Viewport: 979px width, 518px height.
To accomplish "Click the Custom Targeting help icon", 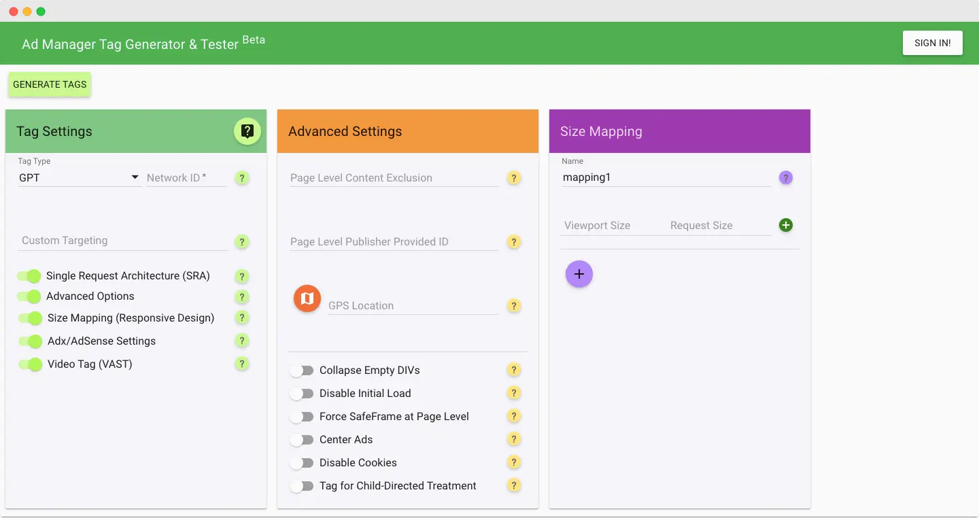I will (242, 242).
